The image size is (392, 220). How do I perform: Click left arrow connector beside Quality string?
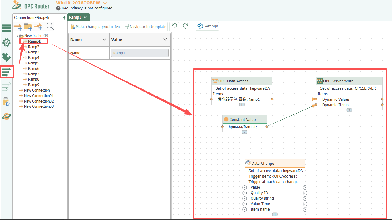pyautogui.click(x=245, y=198)
